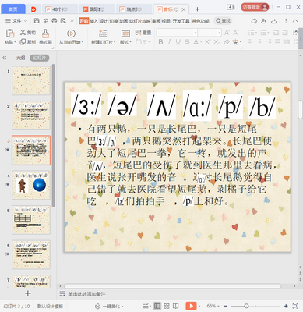Screen dimensions: 303x312
Task: Click the clear formatting eraser icon
Action: coord(227,41)
